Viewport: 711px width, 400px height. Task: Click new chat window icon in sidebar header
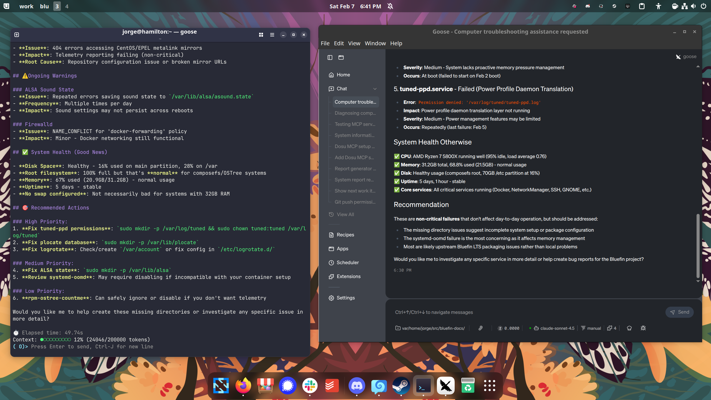tap(341, 57)
